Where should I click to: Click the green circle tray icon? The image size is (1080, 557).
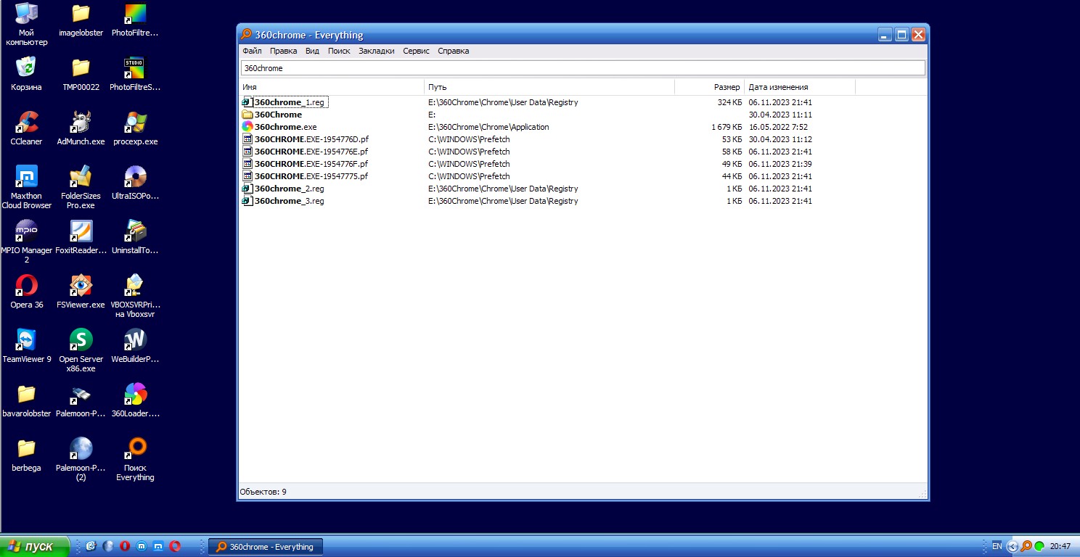[x=1039, y=546]
